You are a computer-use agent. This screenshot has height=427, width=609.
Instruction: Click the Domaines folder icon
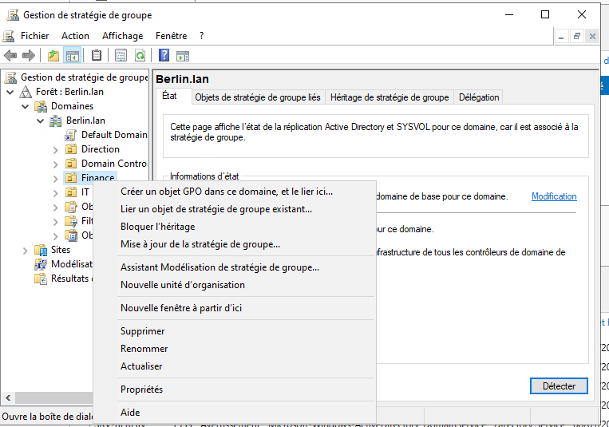(41, 106)
